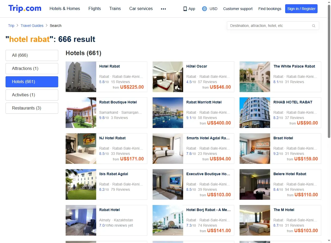Open Hotels & Homes menu

pos(65,9)
